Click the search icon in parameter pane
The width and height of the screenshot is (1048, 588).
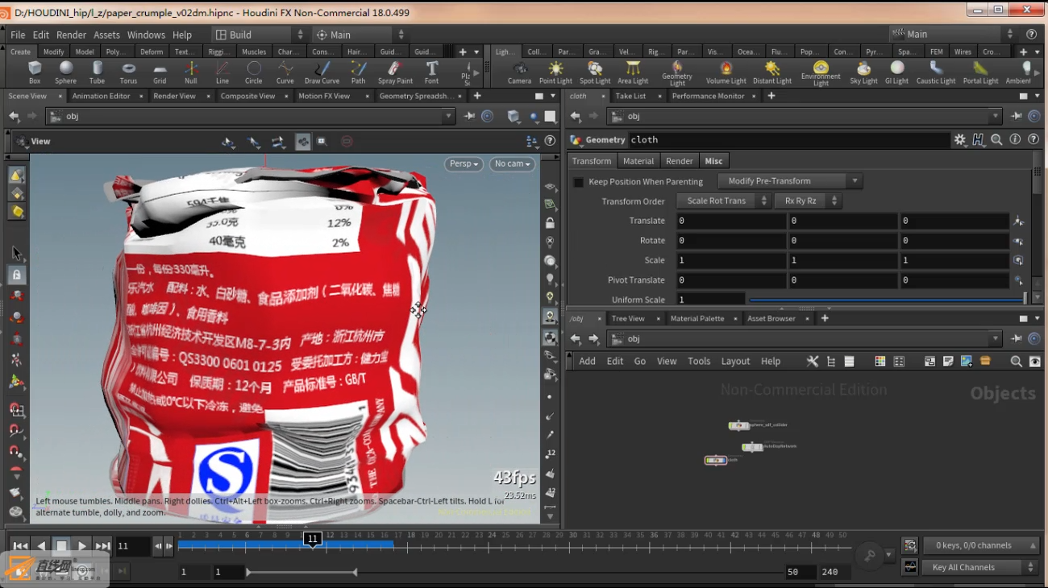[x=996, y=139]
